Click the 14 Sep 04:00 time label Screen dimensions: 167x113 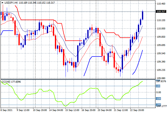(x=56, y=110)
